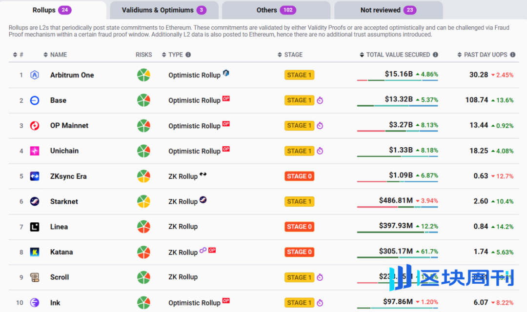
Task: Sort by TOTAL VALUE SECURED column
Action: pos(395,55)
